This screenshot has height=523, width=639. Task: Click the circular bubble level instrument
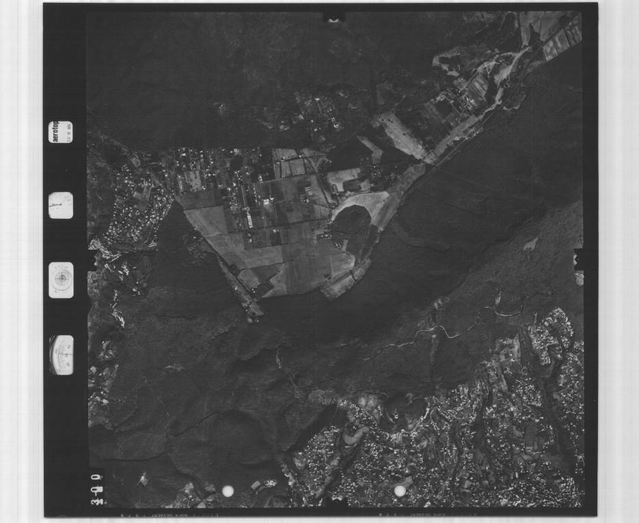click(61, 280)
